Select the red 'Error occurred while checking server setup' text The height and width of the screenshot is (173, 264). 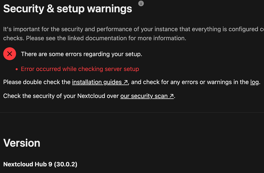(x=80, y=69)
